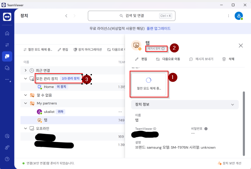Go forward with the right arrow navigation icon

[x=74, y=16]
